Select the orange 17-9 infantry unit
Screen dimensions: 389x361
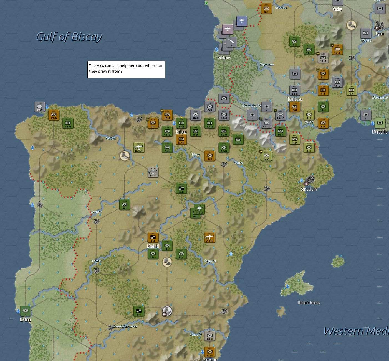coord(54,115)
